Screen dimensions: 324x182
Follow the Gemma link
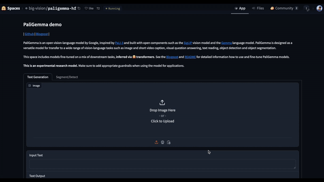click(x=226, y=43)
